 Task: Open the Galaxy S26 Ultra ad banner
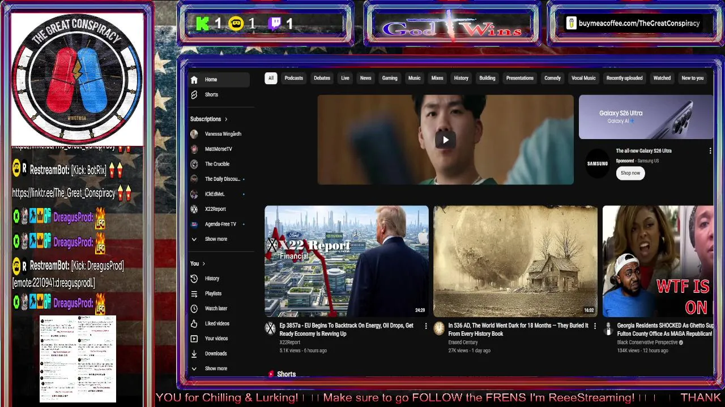pyautogui.click(x=646, y=117)
